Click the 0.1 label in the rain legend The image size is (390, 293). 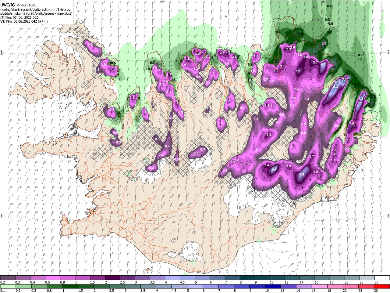[2, 291]
